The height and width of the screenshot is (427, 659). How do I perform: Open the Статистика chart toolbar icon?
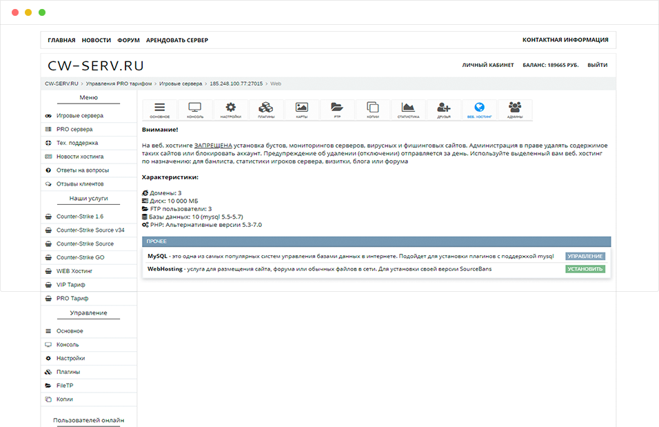point(408,110)
